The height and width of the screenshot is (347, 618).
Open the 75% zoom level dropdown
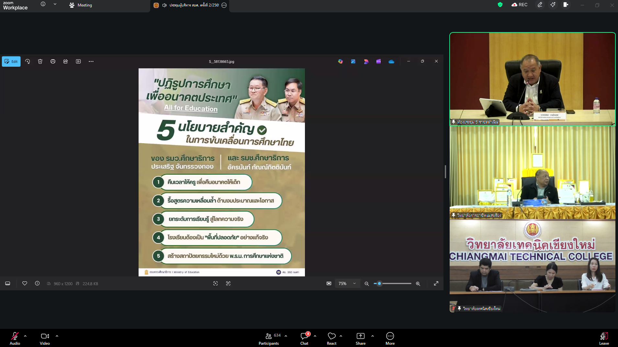coord(347,283)
